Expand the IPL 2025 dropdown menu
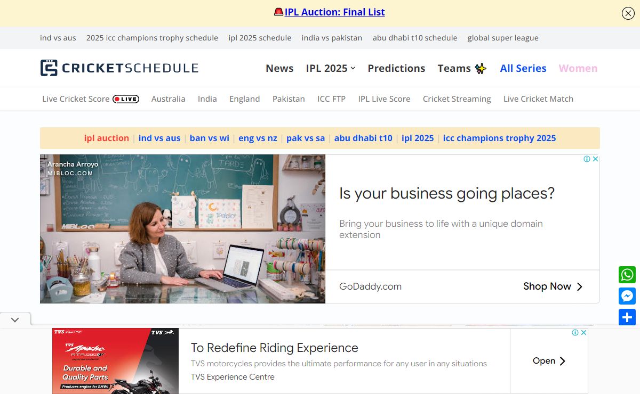640x394 pixels. point(331,68)
